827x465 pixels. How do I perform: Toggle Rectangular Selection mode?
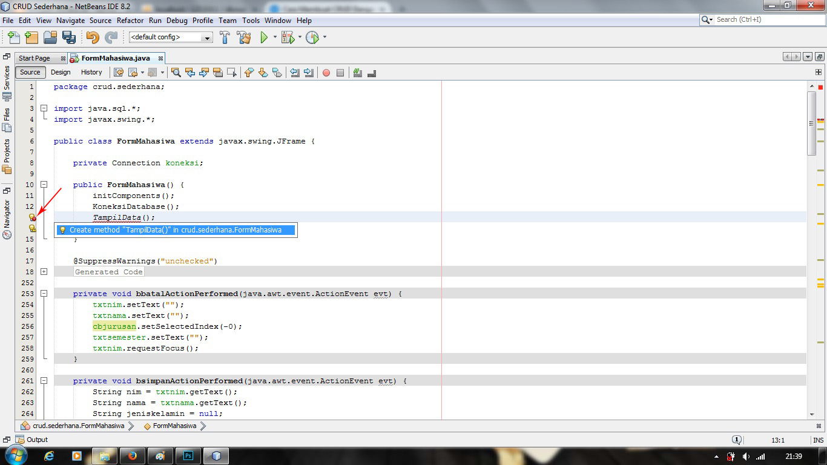[x=232, y=73]
